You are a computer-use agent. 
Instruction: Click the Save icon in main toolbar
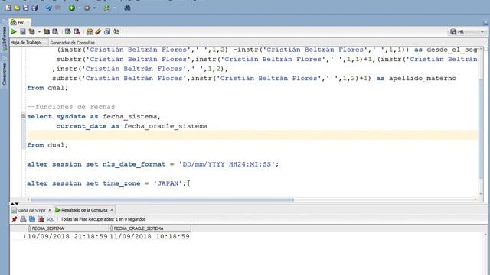[25, 8]
